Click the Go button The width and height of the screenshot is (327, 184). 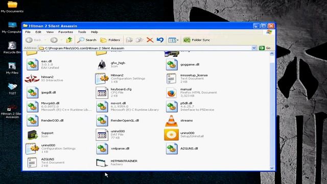point(265,48)
